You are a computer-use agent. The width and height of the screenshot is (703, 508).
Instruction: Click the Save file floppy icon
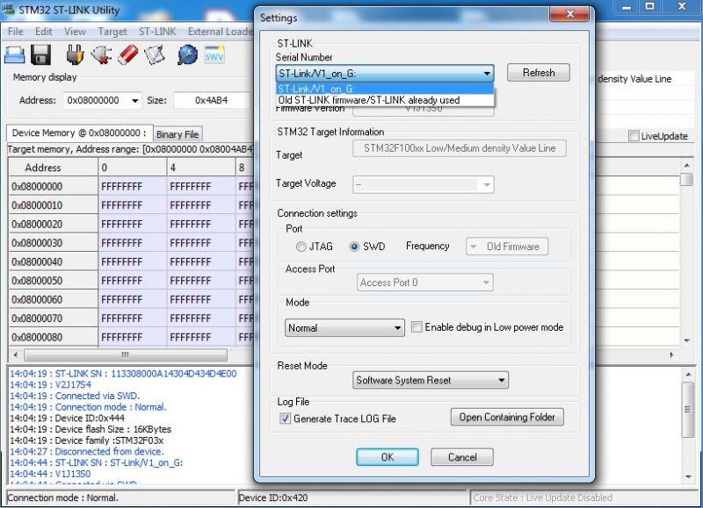[40, 55]
